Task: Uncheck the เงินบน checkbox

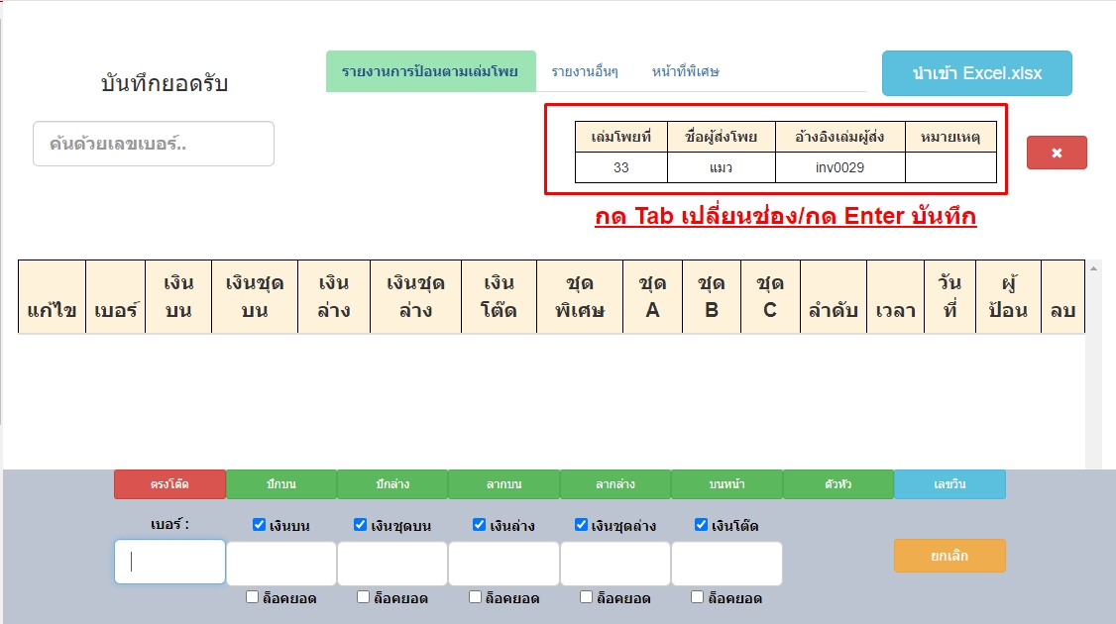Action: click(x=260, y=525)
